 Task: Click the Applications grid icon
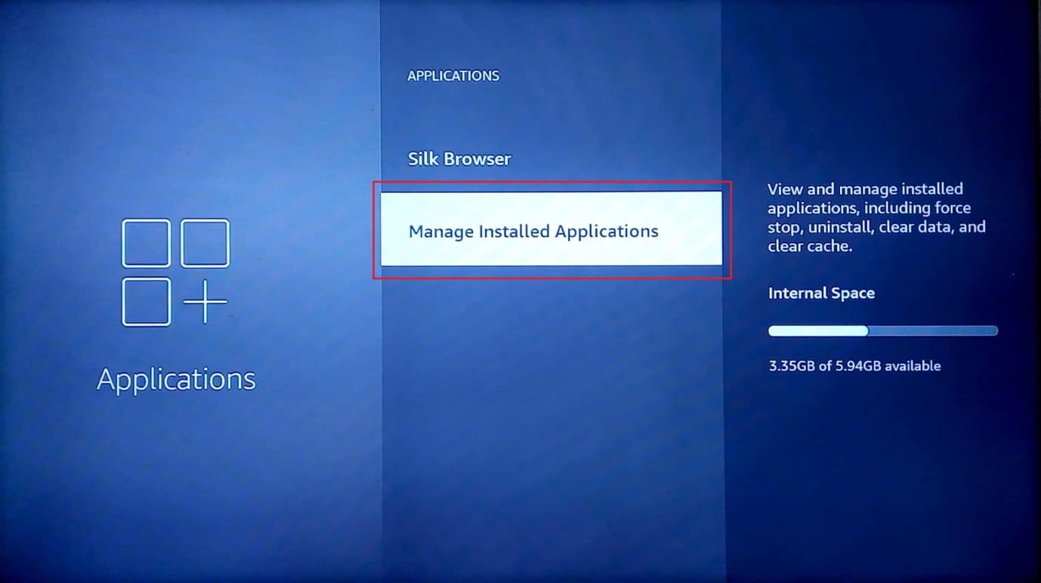point(175,272)
